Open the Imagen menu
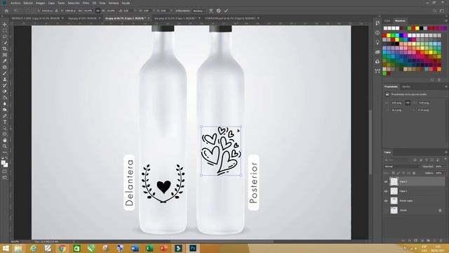This screenshot has width=449, height=253. click(x=41, y=3)
